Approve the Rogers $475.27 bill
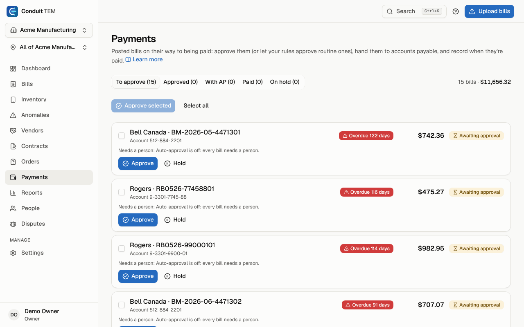524x327 pixels. point(138,220)
